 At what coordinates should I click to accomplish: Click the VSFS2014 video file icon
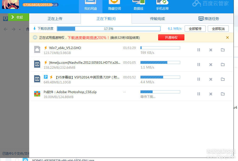pos(37,79)
